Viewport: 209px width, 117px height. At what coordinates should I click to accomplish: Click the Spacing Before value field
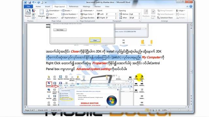(x=134, y=14)
